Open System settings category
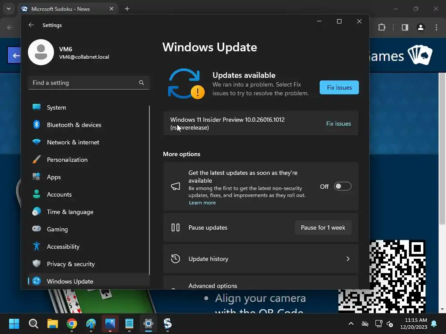This screenshot has height=334, width=446. [x=88, y=107]
